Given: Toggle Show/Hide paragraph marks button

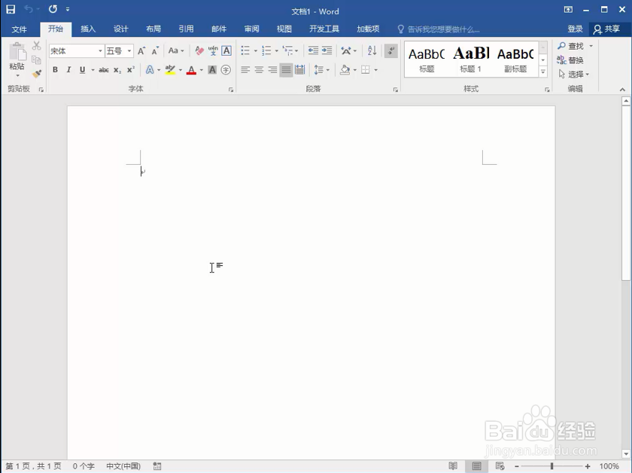Looking at the screenshot, I should point(391,50).
